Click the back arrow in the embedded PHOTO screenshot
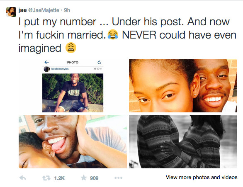The width and height of the screenshot is (243, 187). [x=46, y=62]
